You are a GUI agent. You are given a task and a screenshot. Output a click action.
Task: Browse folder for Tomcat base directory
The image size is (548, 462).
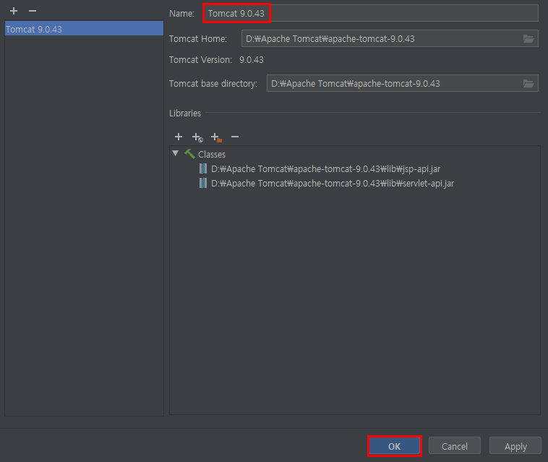pos(528,84)
